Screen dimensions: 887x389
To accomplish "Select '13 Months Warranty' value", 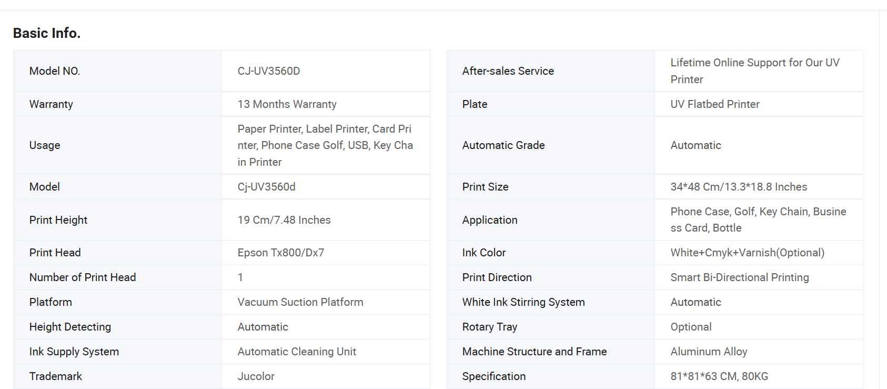I will coord(287,104).
